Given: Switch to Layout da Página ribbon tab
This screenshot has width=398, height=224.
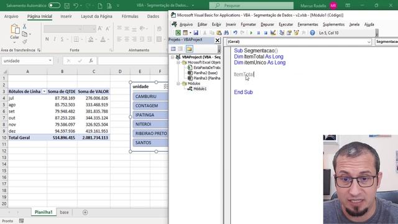Looking at the screenshot, I should (96, 16).
